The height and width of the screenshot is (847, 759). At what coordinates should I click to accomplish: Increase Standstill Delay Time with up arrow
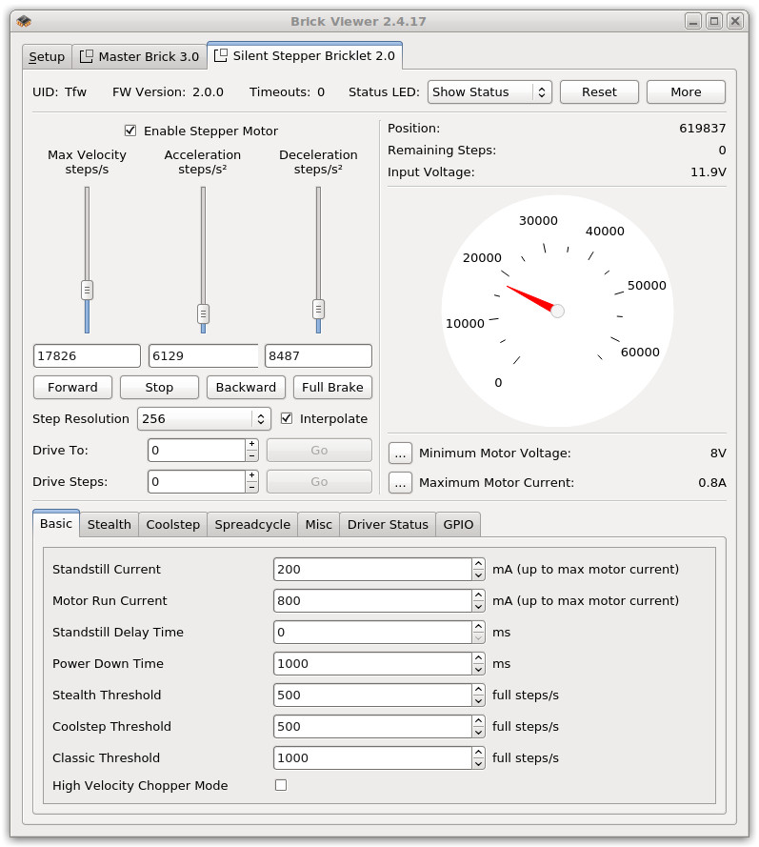pos(478,627)
